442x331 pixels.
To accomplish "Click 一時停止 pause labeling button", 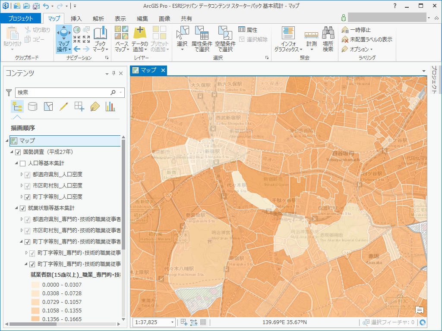I will coord(356,30).
